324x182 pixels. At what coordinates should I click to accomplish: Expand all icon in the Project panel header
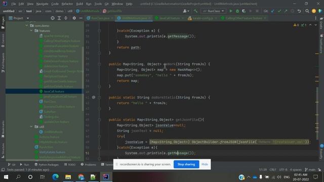click(59, 18)
